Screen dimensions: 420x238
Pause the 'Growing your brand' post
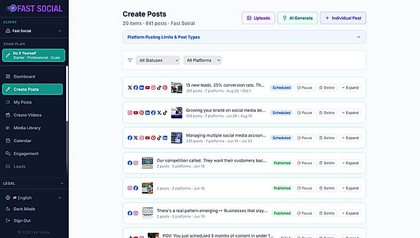click(x=305, y=113)
